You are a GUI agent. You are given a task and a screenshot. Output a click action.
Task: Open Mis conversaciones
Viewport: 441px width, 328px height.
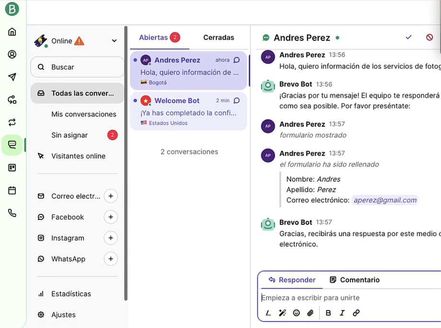coord(84,114)
